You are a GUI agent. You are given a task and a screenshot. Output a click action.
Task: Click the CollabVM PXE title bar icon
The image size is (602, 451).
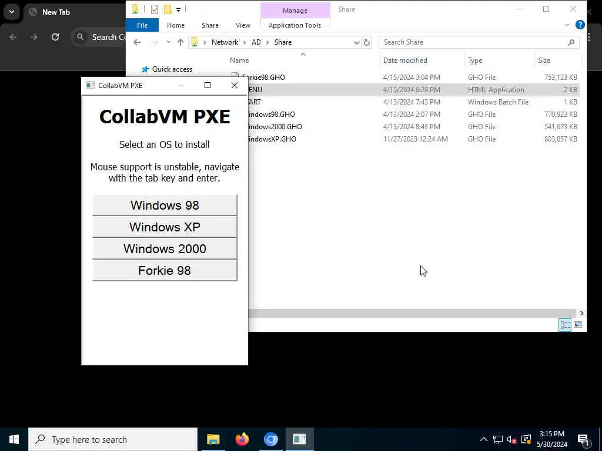90,85
